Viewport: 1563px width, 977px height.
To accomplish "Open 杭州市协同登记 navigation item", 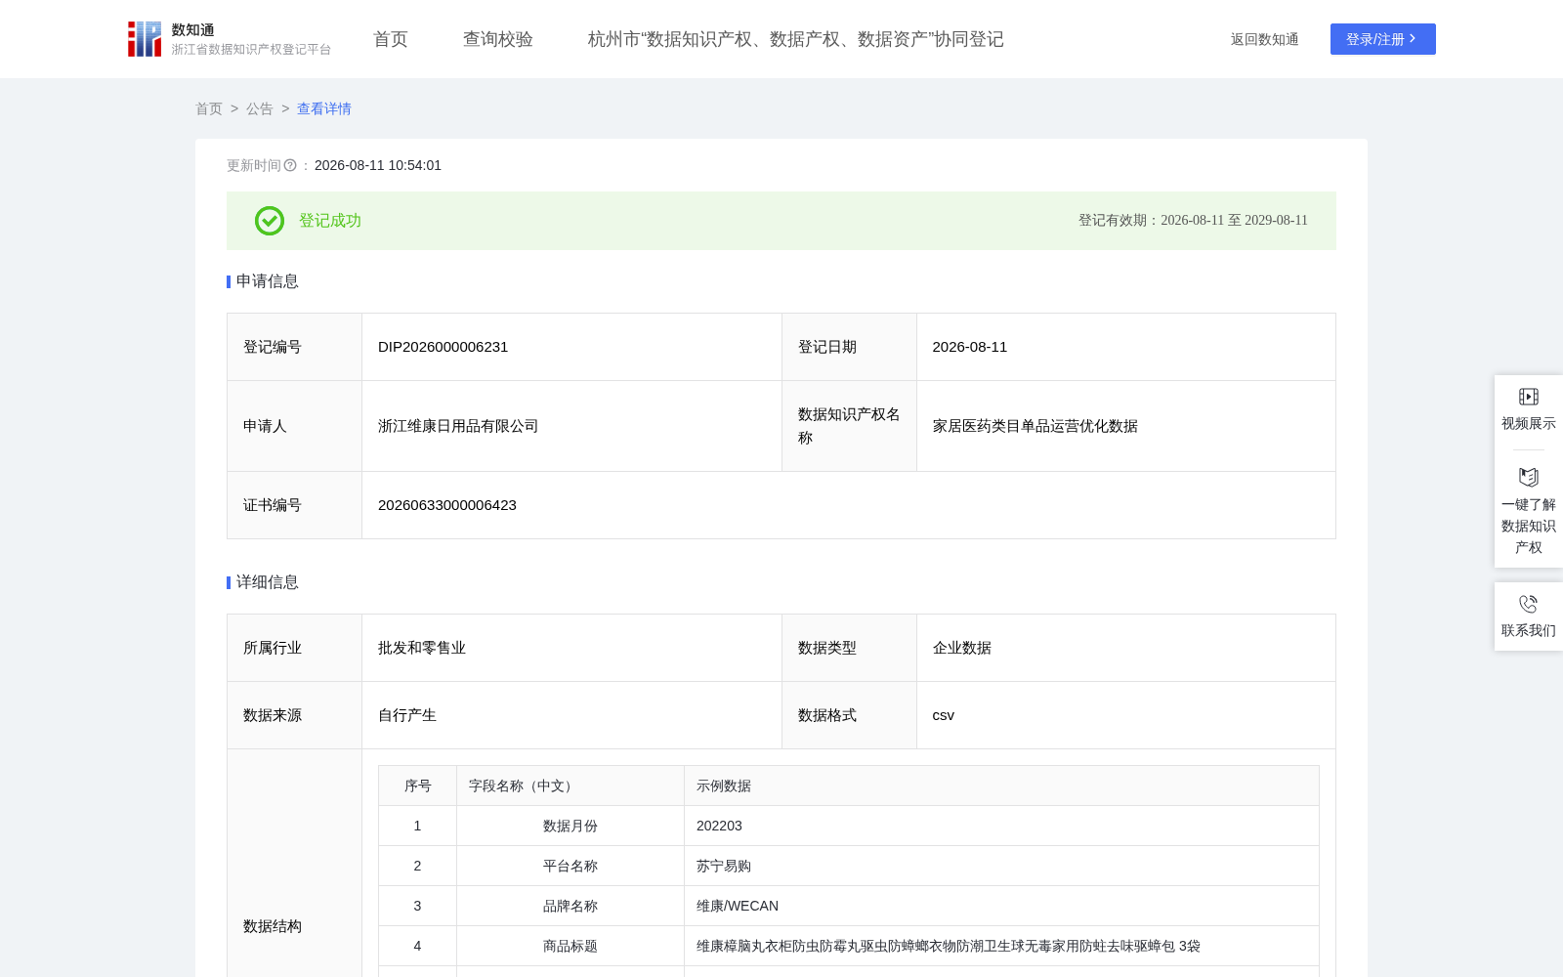I will (796, 39).
